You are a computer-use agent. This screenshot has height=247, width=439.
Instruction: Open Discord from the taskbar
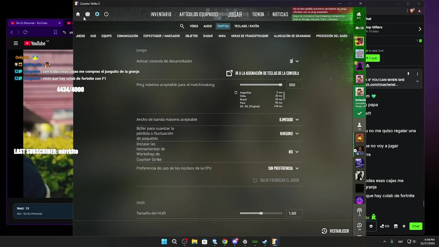pos(235,242)
